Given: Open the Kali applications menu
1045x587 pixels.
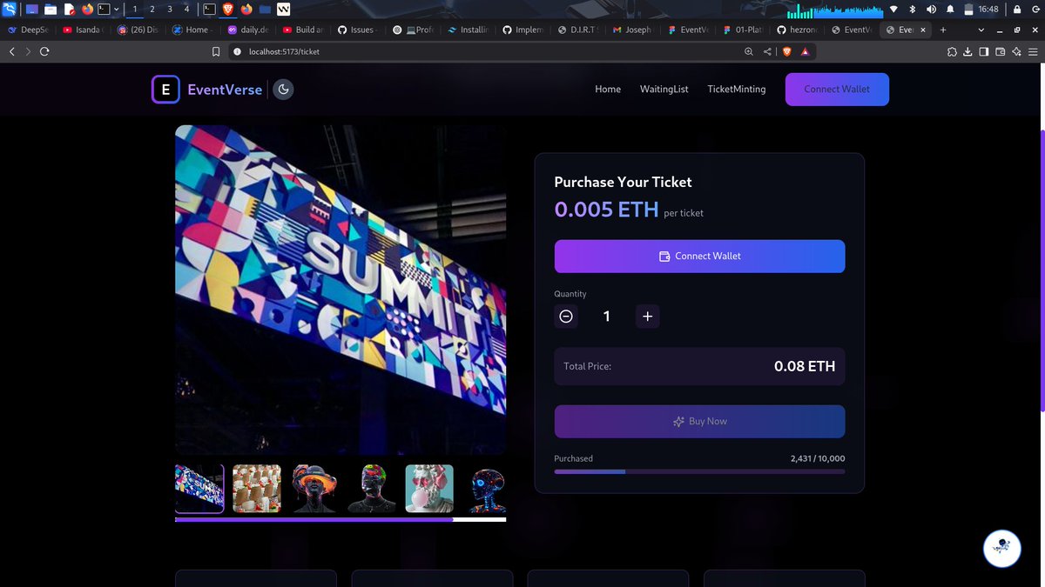Looking at the screenshot, I should [10, 10].
